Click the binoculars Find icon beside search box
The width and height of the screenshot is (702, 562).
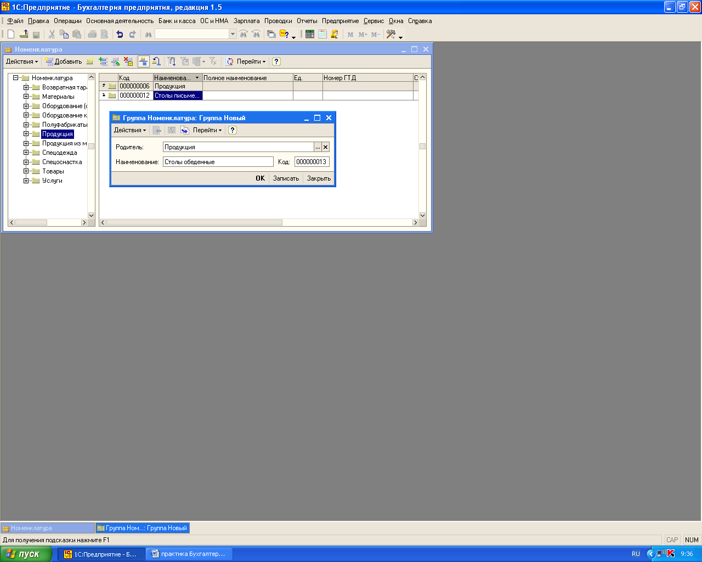148,34
